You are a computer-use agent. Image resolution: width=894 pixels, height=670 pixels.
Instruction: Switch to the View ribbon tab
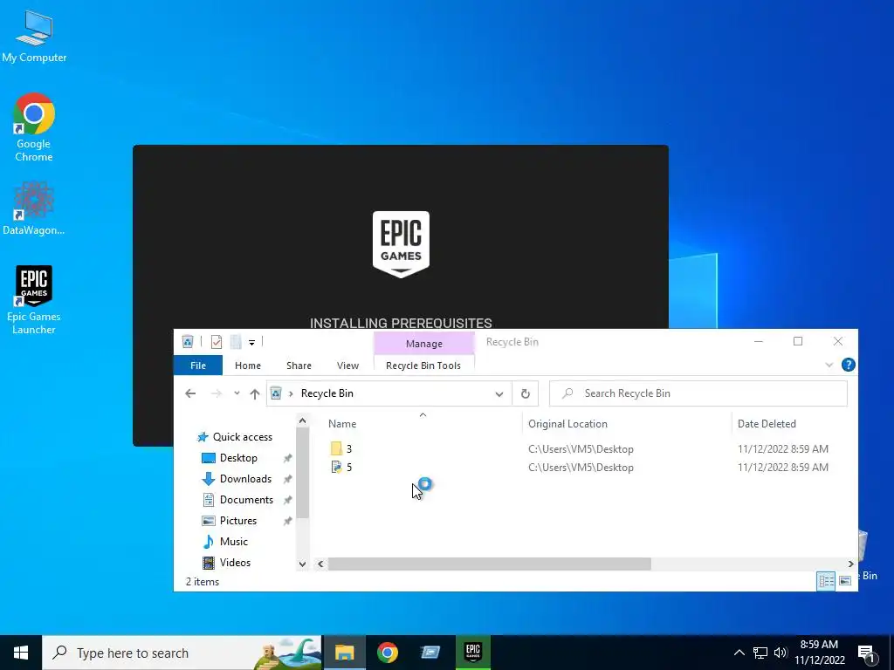pos(347,366)
